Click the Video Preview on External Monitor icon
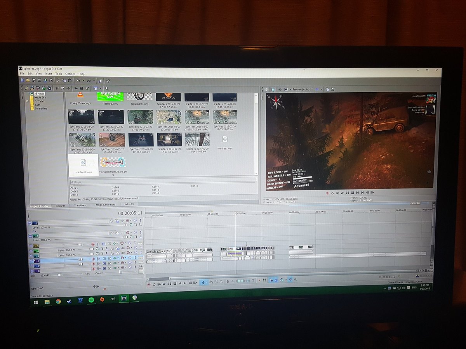This screenshot has height=349, width=466. (273, 90)
